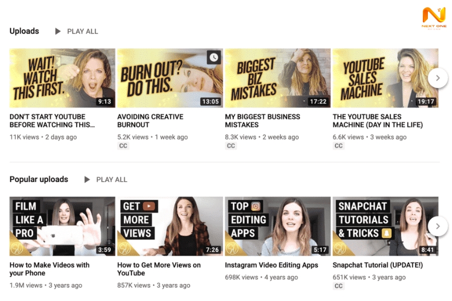Click the '11K views • 2 days ago' text
452x301 pixels.
[x=43, y=137]
